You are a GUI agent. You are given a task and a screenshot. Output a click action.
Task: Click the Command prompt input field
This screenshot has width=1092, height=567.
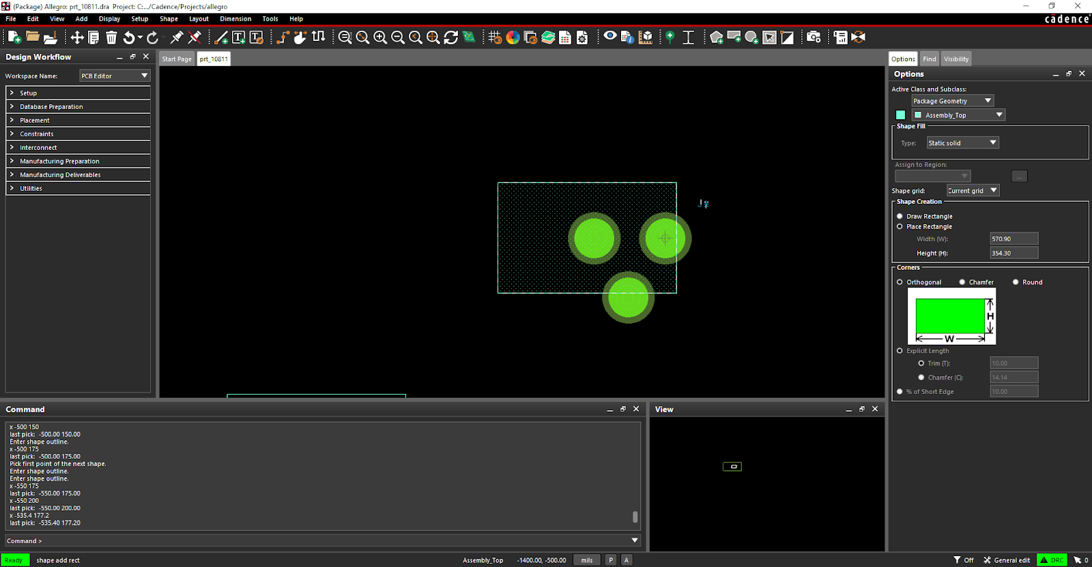[323, 540]
